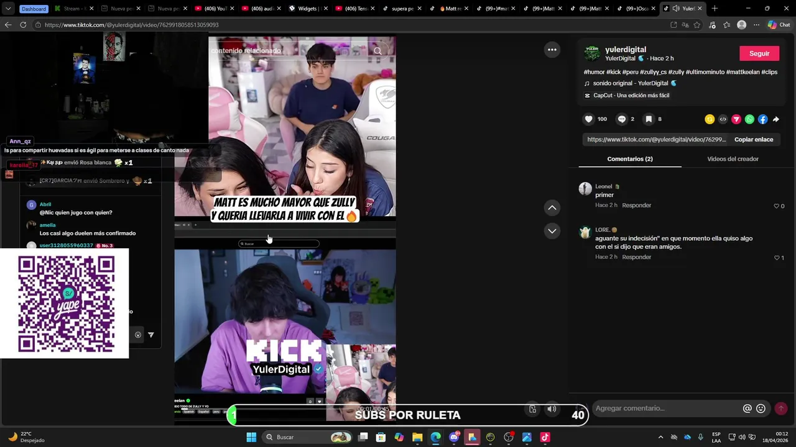Switch to Videos del creador tab

(733, 159)
